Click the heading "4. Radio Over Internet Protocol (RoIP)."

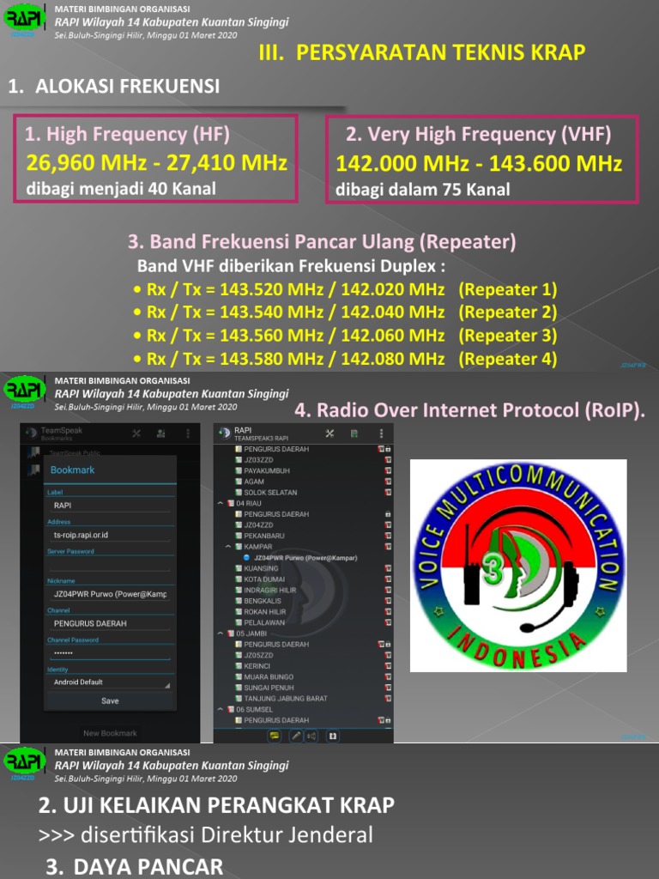click(469, 410)
